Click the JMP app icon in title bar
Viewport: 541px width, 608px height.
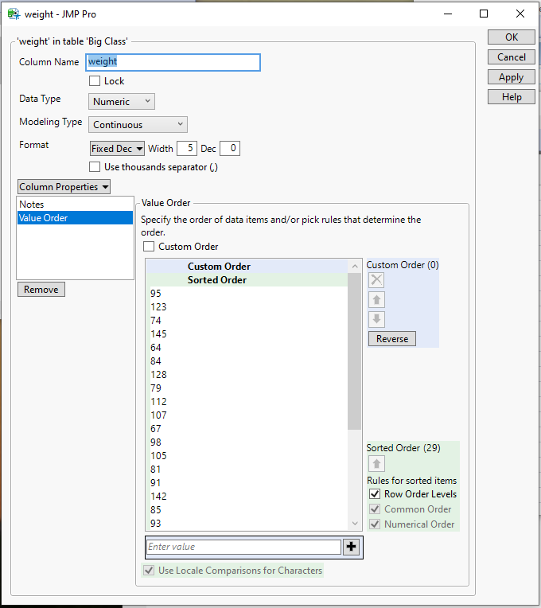pyautogui.click(x=13, y=14)
